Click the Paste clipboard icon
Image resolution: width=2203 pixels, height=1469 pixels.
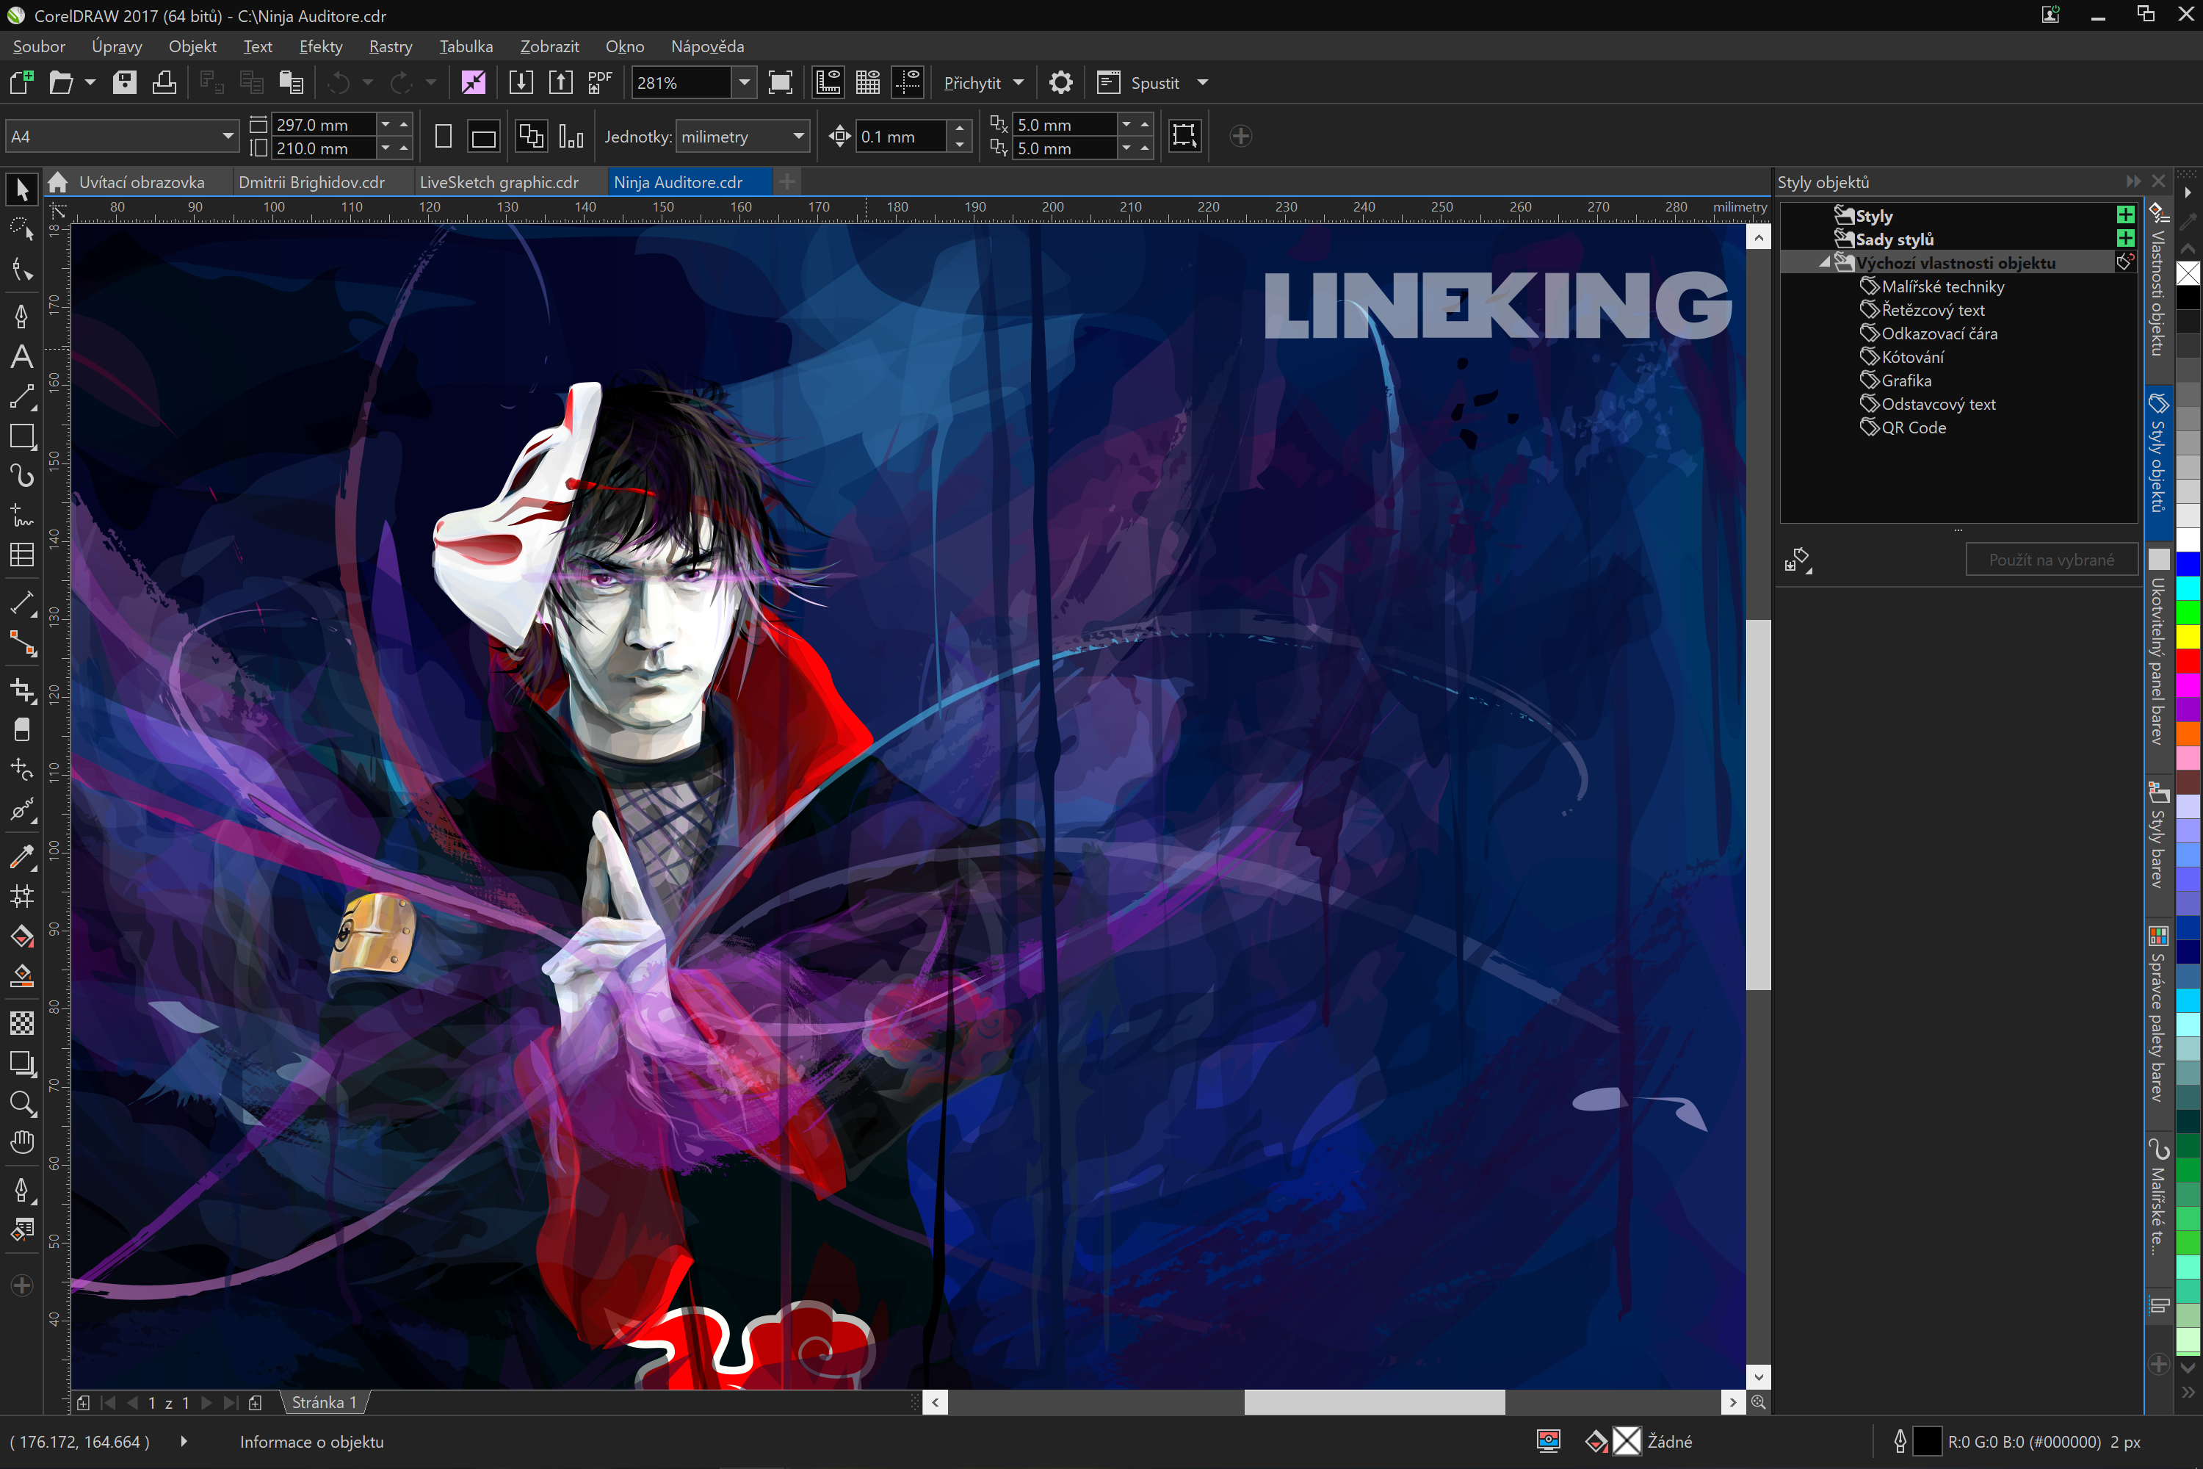[292, 82]
